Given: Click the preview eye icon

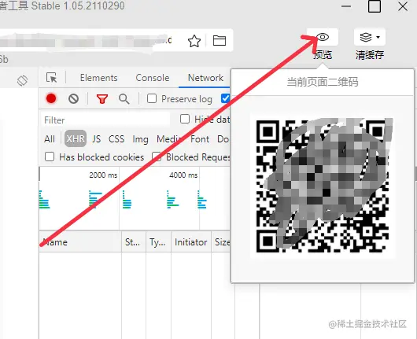Looking at the screenshot, I should pyautogui.click(x=323, y=37).
